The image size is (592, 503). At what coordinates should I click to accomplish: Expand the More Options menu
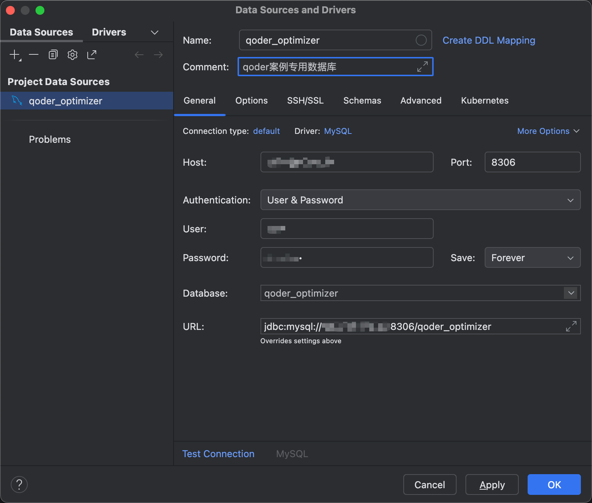(x=548, y=131)
